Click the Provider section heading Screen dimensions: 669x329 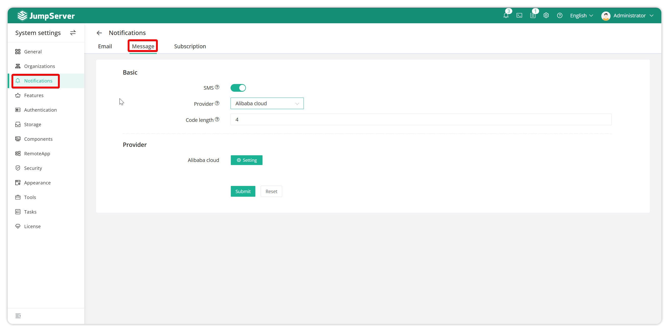[x=135, y=145]
